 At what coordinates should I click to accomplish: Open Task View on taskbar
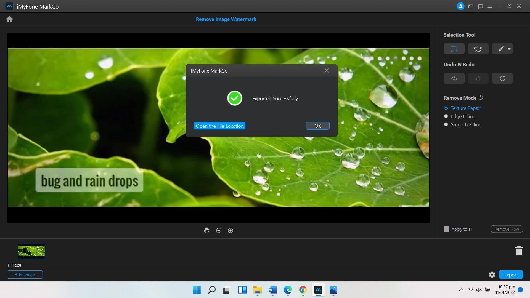227,290
